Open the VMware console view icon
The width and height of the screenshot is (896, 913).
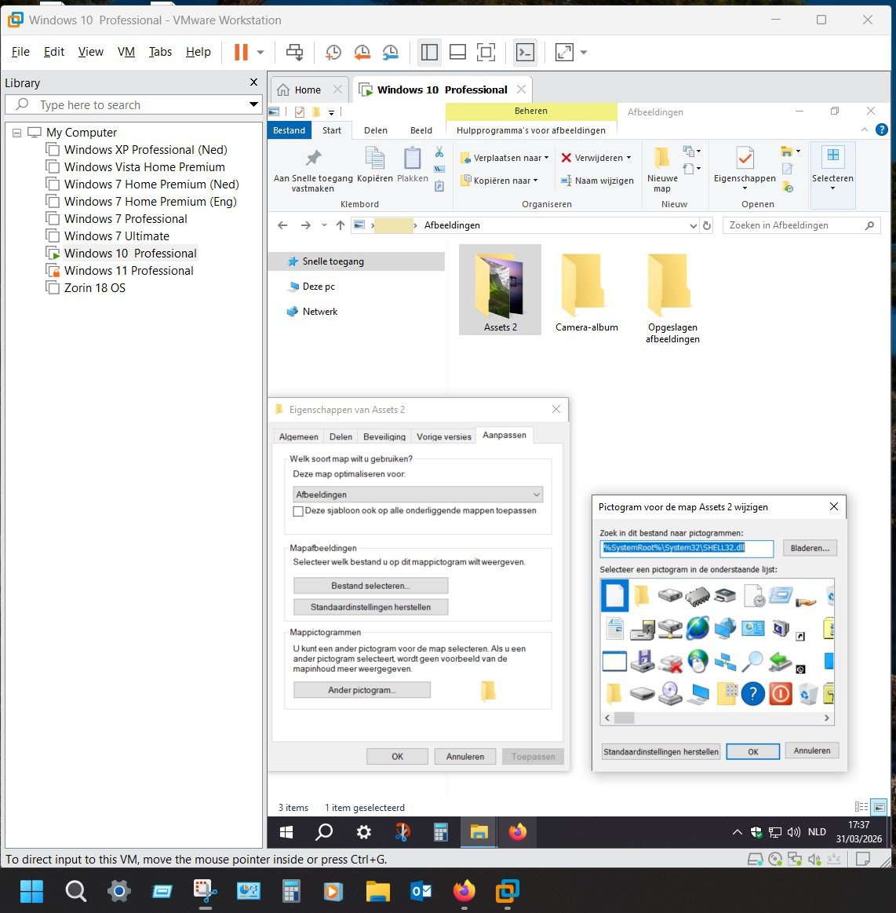click(x=525, y=53)
